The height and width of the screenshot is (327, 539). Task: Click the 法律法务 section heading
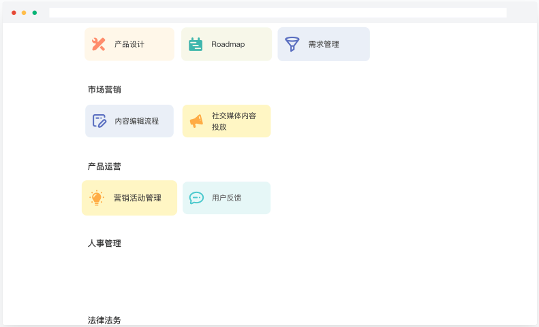(104, 320)
